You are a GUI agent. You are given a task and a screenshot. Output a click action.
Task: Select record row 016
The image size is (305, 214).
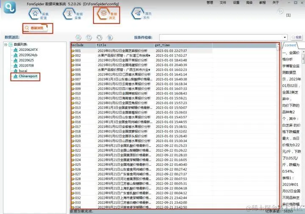[x=141, y=122]
